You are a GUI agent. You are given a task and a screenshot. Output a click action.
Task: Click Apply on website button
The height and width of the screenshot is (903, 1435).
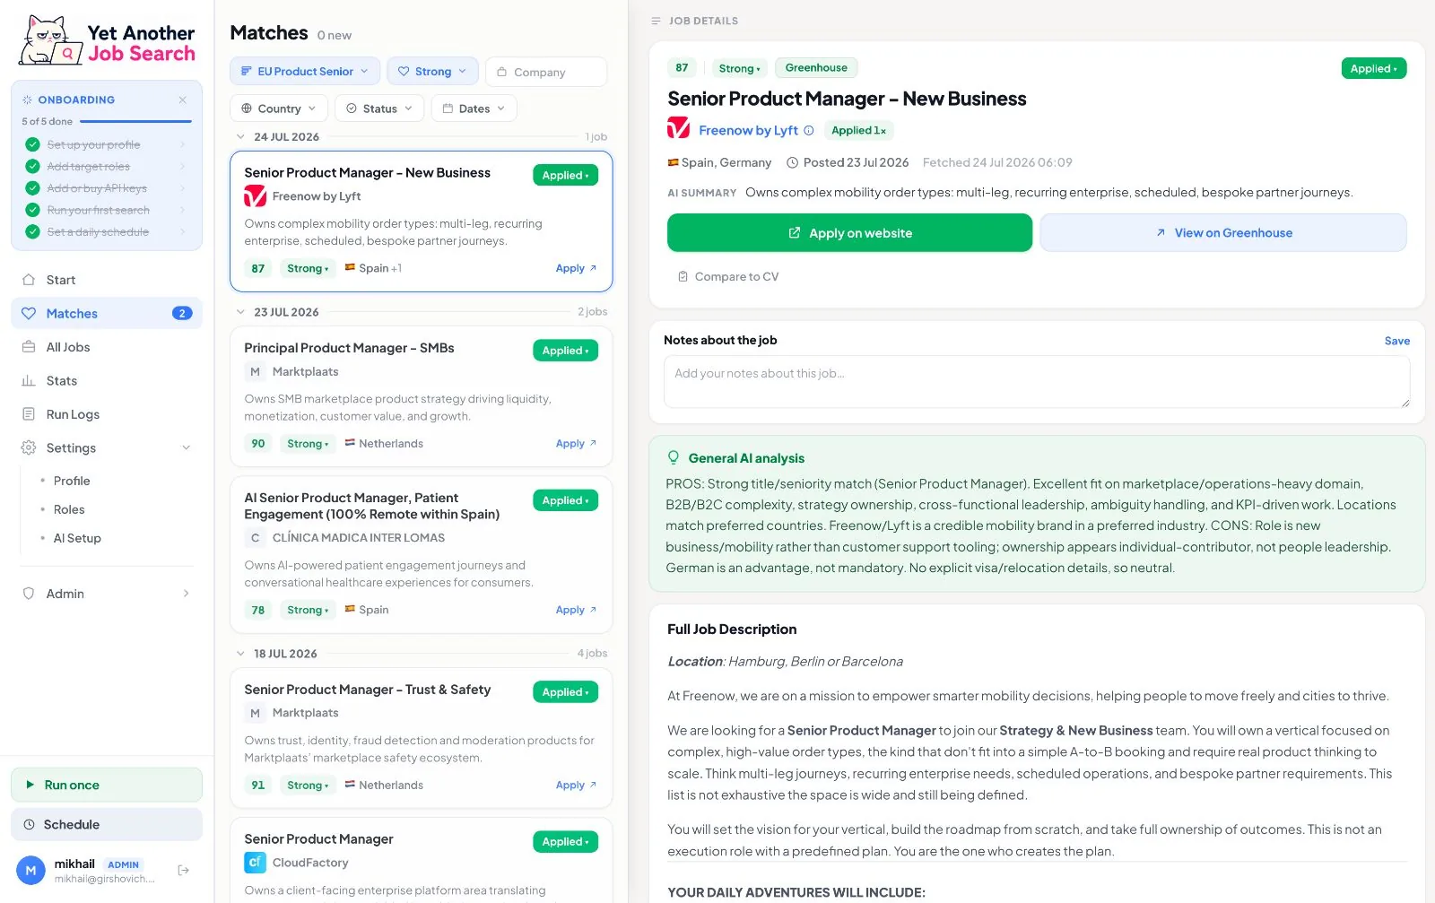pyautogui.click(x=849, y=233)
